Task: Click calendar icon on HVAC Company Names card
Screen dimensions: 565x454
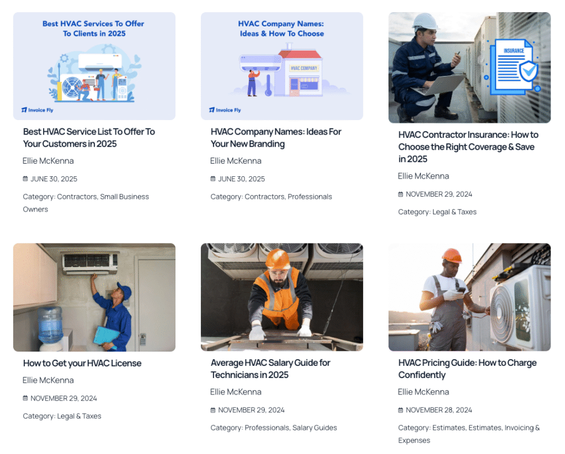Action: (213, 179)
